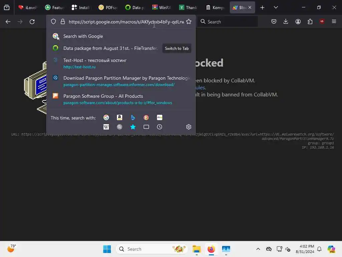The height and width of the screenshot is (257, 342).
Task: Open the Pocket save icon
Action: point(274,22)
